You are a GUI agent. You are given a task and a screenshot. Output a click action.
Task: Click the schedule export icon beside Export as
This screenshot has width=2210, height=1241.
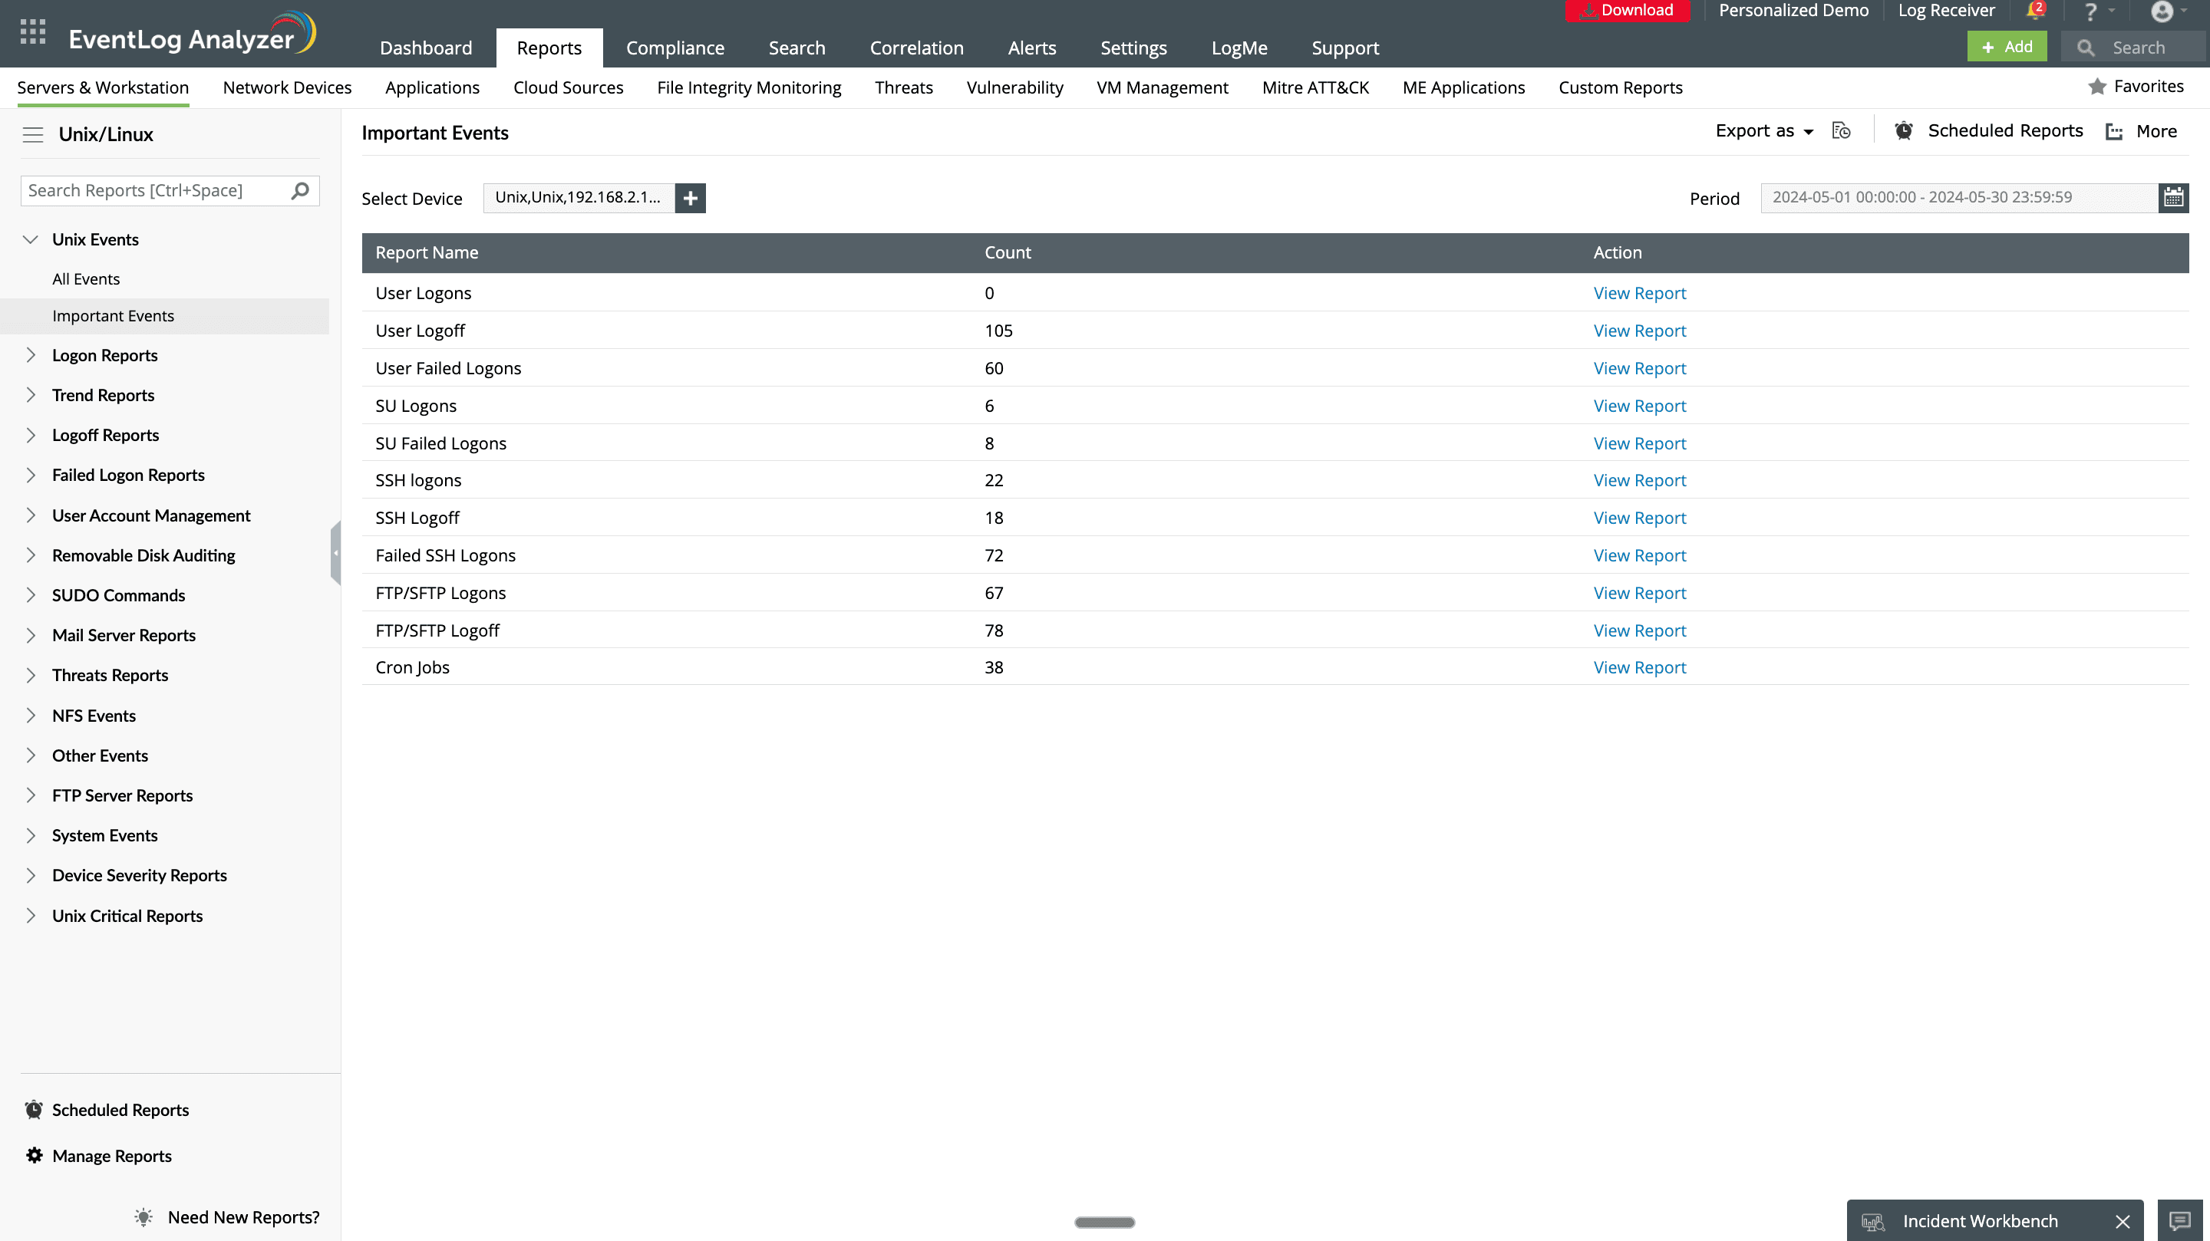tap(1841, 131)
